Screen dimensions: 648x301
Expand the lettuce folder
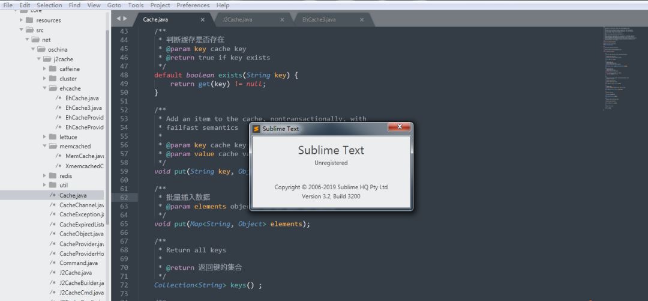45,137
